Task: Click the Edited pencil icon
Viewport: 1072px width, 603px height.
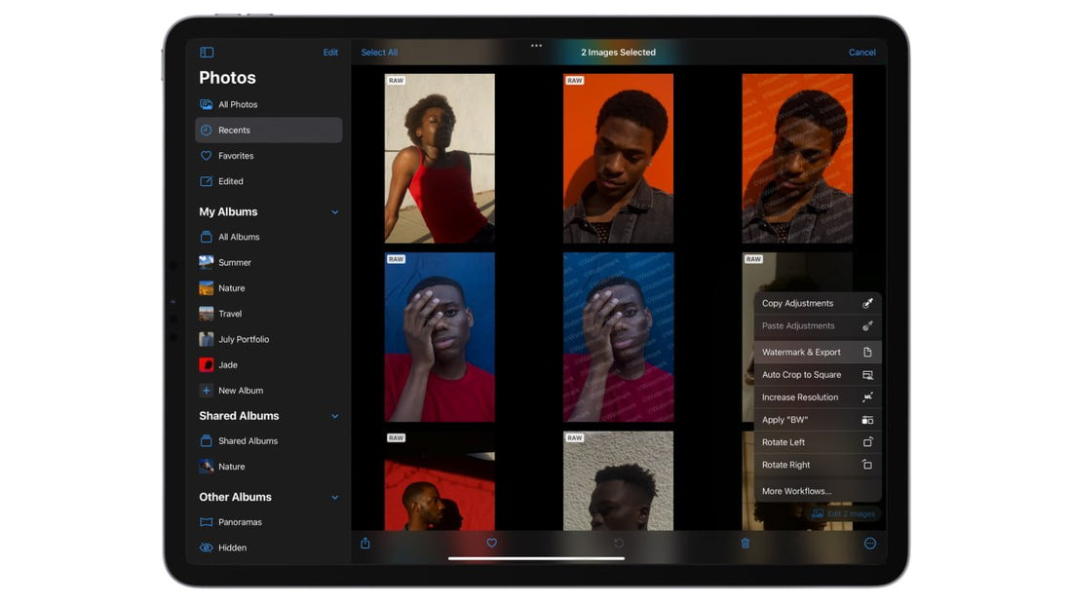Action: (206, 181)
